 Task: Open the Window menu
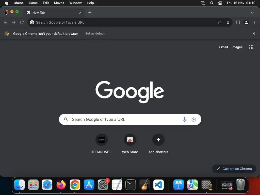75,3
